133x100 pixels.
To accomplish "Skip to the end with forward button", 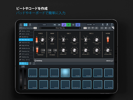I will [59, 25].
